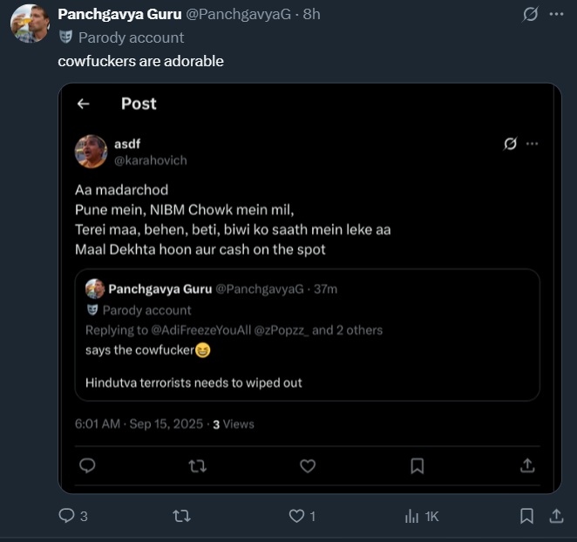Image resolution: width=577 pixels, height=542 pixels.
Task: Click the repost icon inside the embedded screenshot
Action: pyautogui.click(x=198, y=466)
